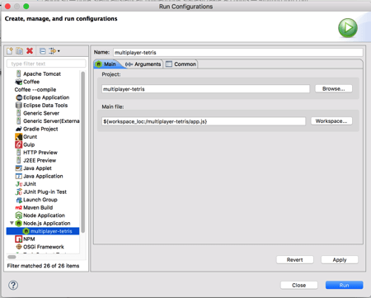Switch to the Common tab
371x298 pixels.
pos(181,64)
